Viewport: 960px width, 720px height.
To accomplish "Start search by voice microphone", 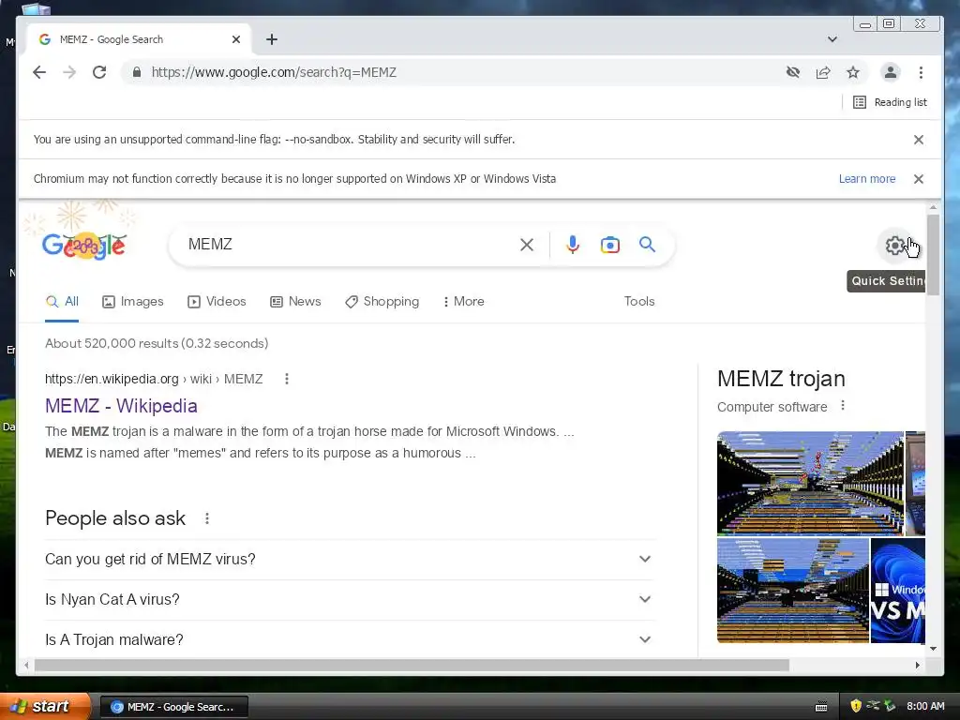I will coord(573,245).
